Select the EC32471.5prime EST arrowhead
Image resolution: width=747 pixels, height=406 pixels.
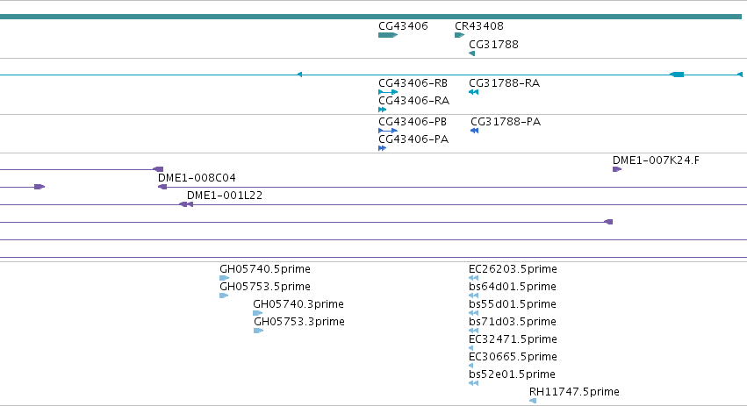pyautogui.click(x=471, y=348)
